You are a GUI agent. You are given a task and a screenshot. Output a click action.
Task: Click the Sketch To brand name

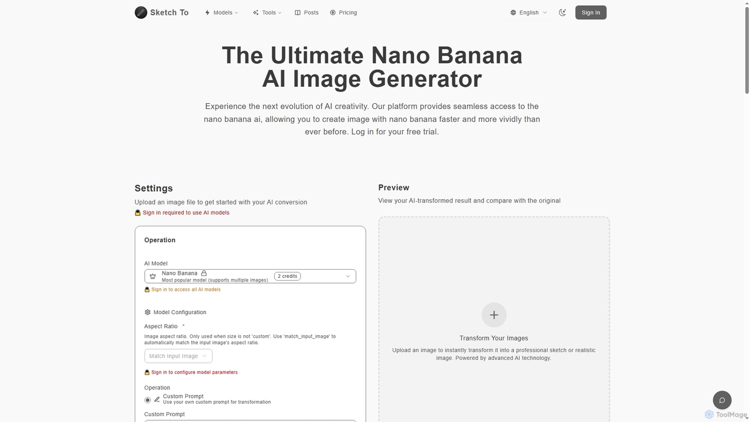tap(169, 12)
